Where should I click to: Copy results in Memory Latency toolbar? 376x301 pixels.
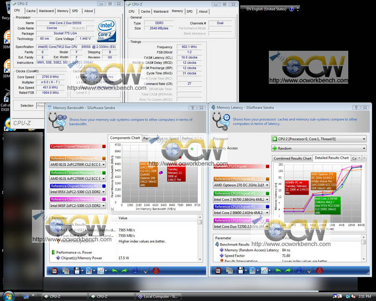229,271
